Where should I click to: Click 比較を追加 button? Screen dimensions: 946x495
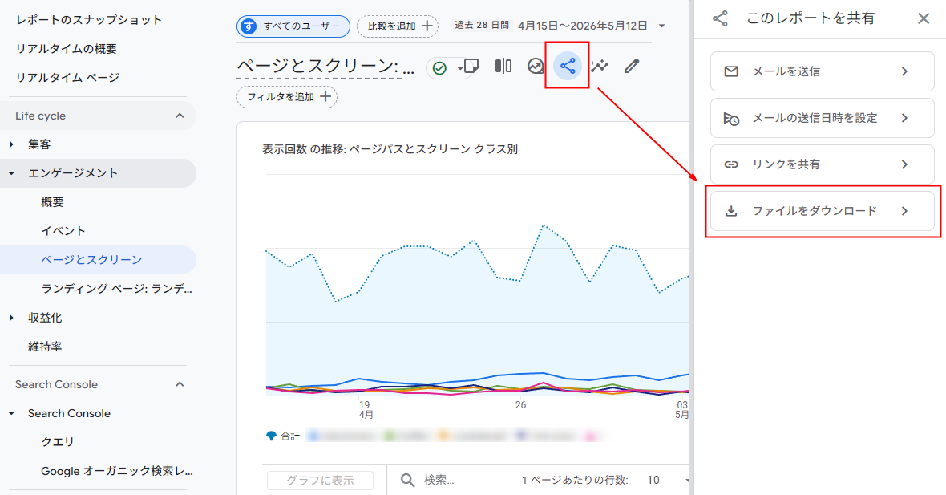[398, 26]
